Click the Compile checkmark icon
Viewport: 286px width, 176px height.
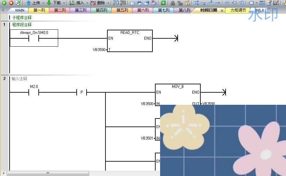tap(18, 3)
